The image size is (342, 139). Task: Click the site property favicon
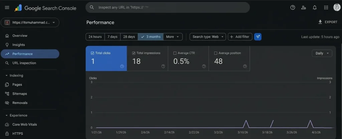tap(7, 22)
